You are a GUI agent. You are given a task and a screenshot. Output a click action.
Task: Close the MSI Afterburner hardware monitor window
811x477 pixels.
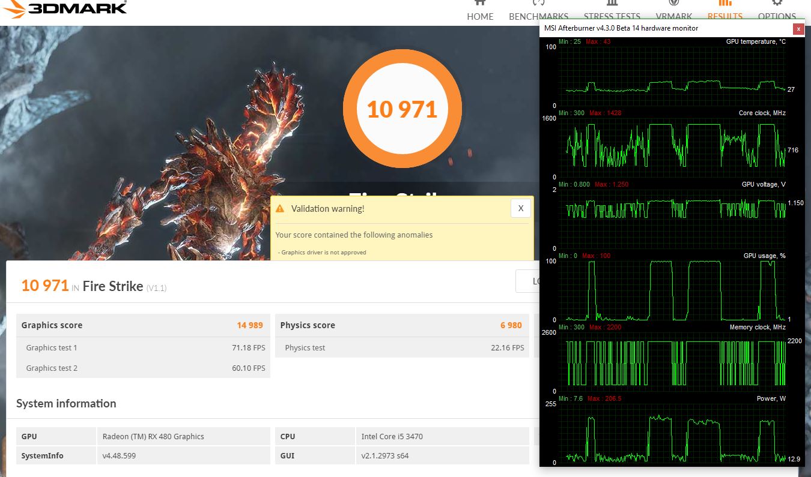click(798, 29)
